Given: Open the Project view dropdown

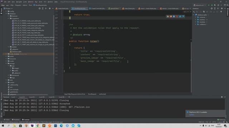Looking at the screenshot, I should (x=8, y=9).
